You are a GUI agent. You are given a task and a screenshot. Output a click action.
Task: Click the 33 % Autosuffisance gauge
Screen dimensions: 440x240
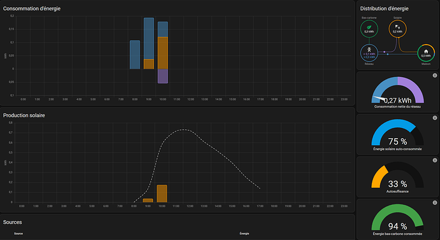397,175
